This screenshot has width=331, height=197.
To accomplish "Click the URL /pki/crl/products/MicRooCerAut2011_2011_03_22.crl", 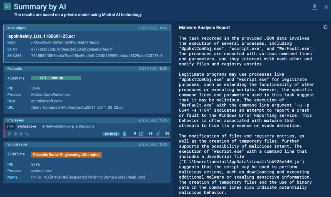I will (x=77, y=107).
